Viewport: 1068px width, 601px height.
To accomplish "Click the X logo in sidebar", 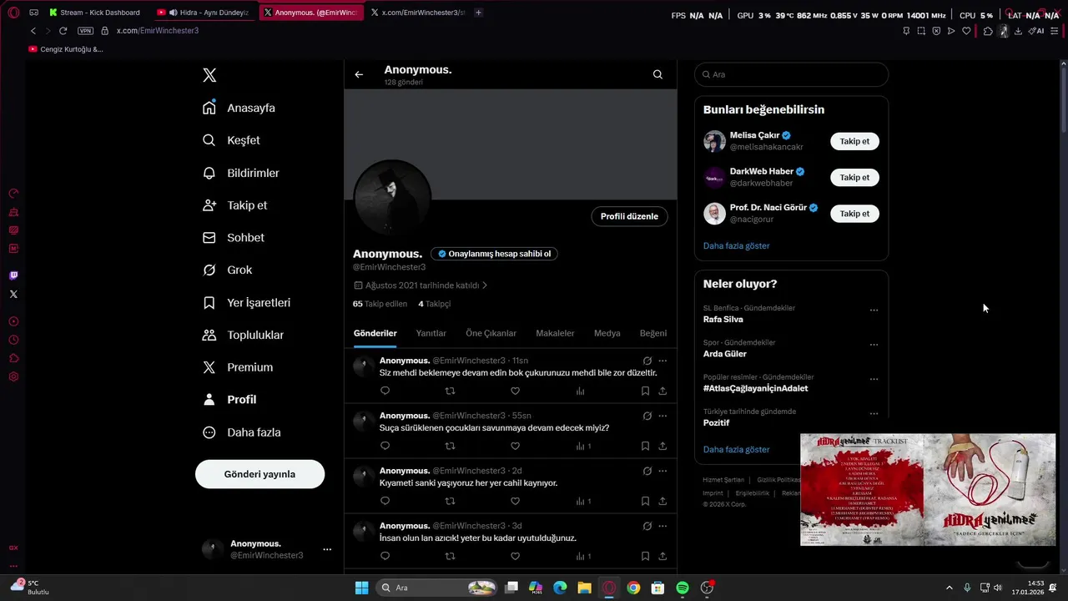I will coord(209,75).
